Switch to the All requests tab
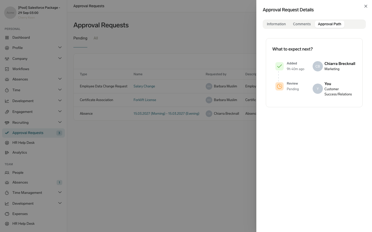Screen dimensions: 372x232 coord(96,38)
